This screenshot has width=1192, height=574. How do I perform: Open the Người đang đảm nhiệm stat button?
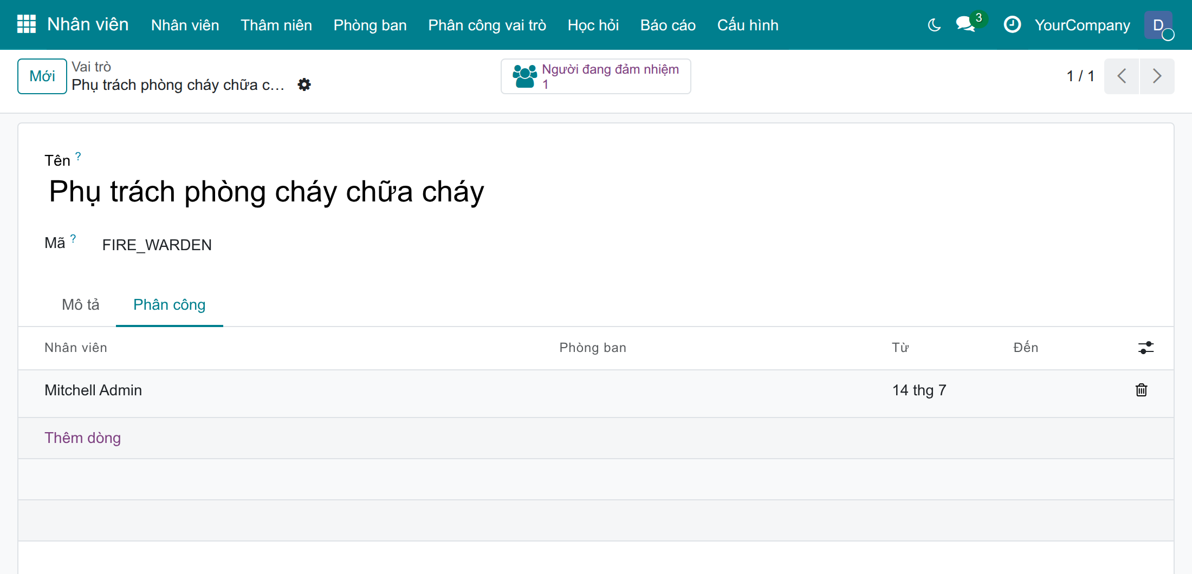pyautogui.click(x=596, y=76)
